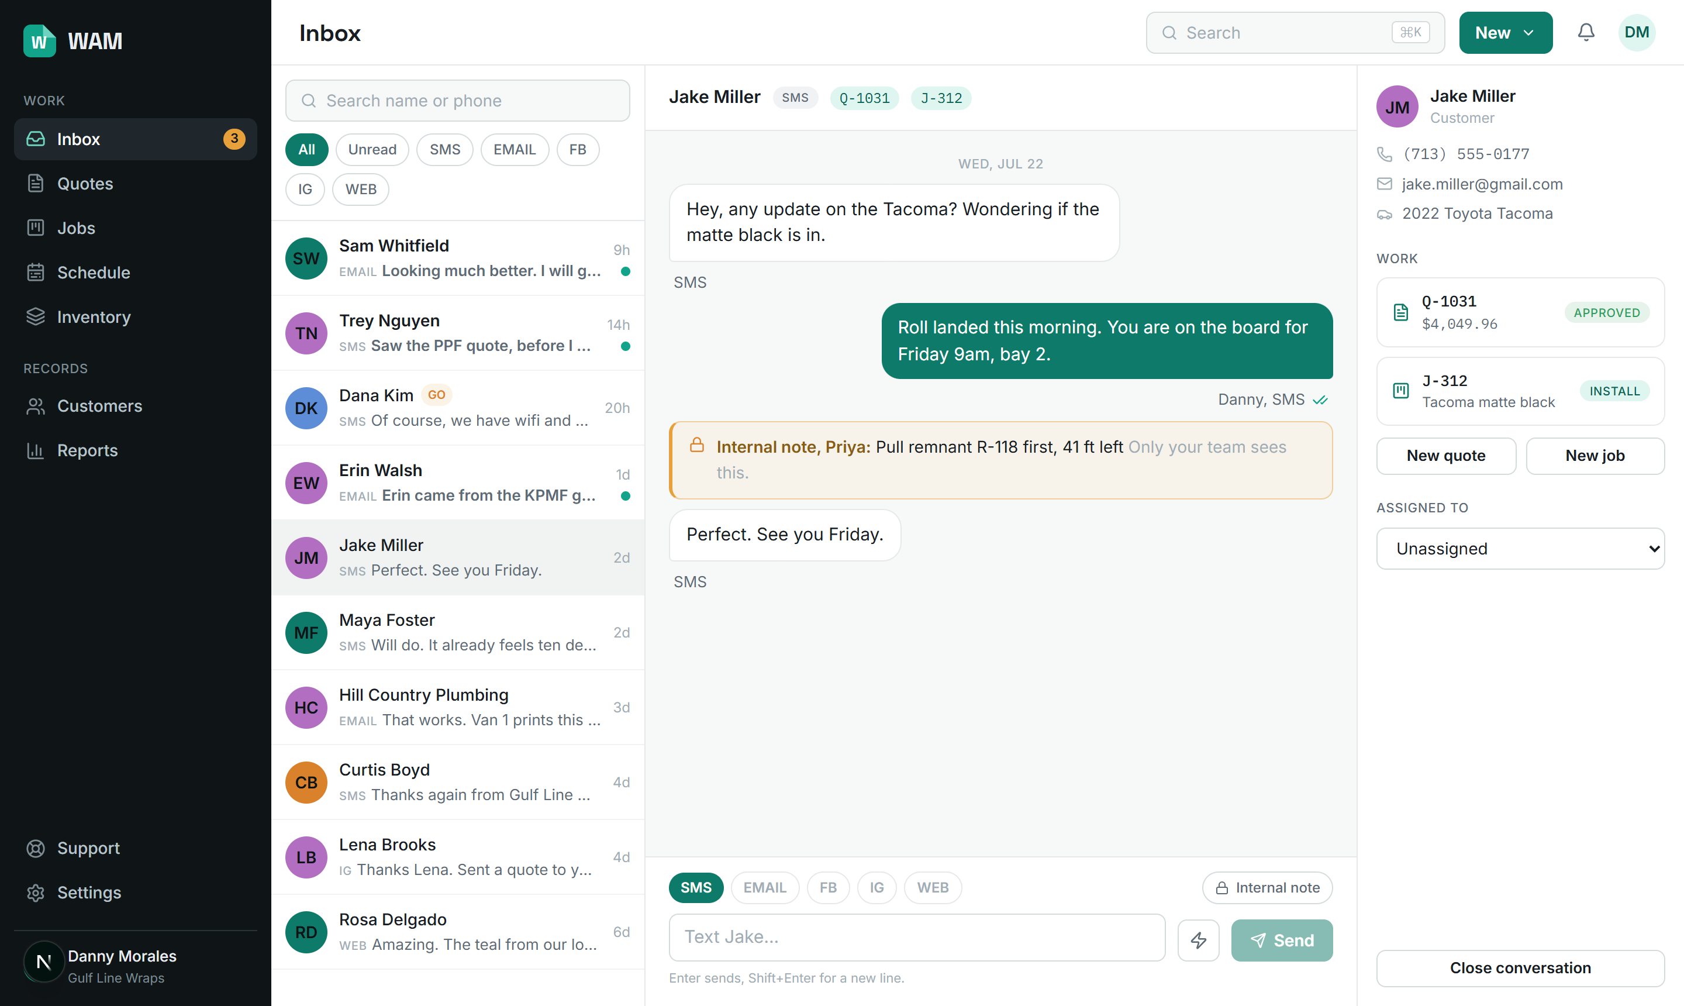Select the composer's WEB channel chip

tap(933, 887)
